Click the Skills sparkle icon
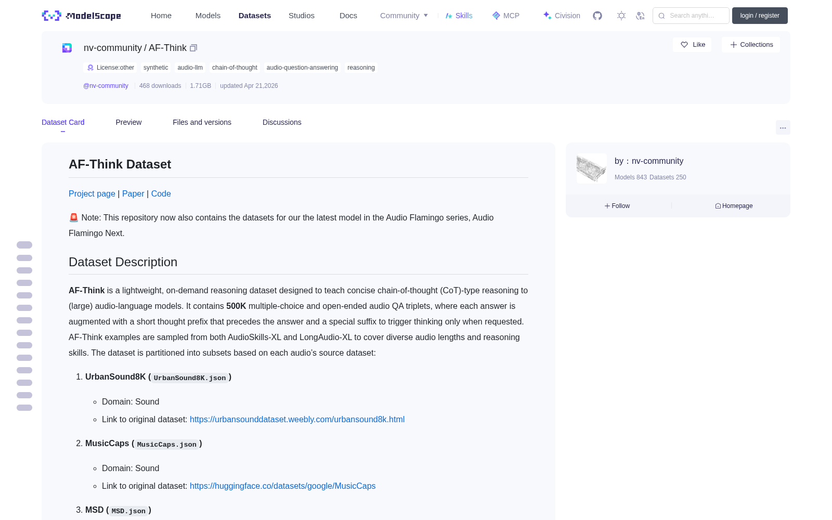The width and height of the screenshot is (832, 520). pos(449,16)
